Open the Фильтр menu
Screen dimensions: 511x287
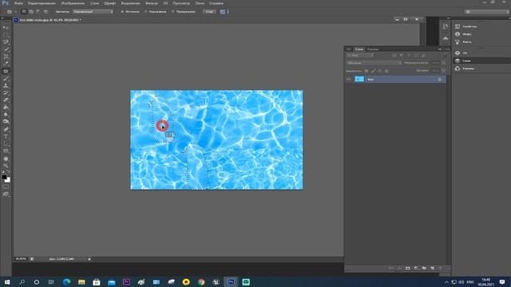point(151,3)
